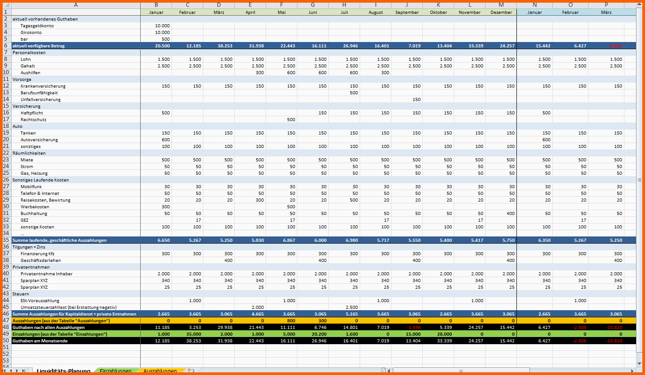Image resolution: width=645 pixels, height=375 pixels.
Task: Click the vertical scrollbar thumb
Action: coord(639,180)
